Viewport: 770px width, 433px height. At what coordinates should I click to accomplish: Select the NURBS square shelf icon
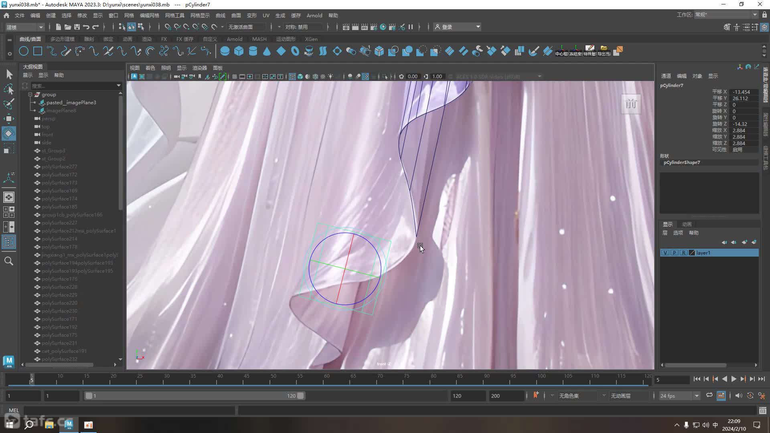pos(38,51)
